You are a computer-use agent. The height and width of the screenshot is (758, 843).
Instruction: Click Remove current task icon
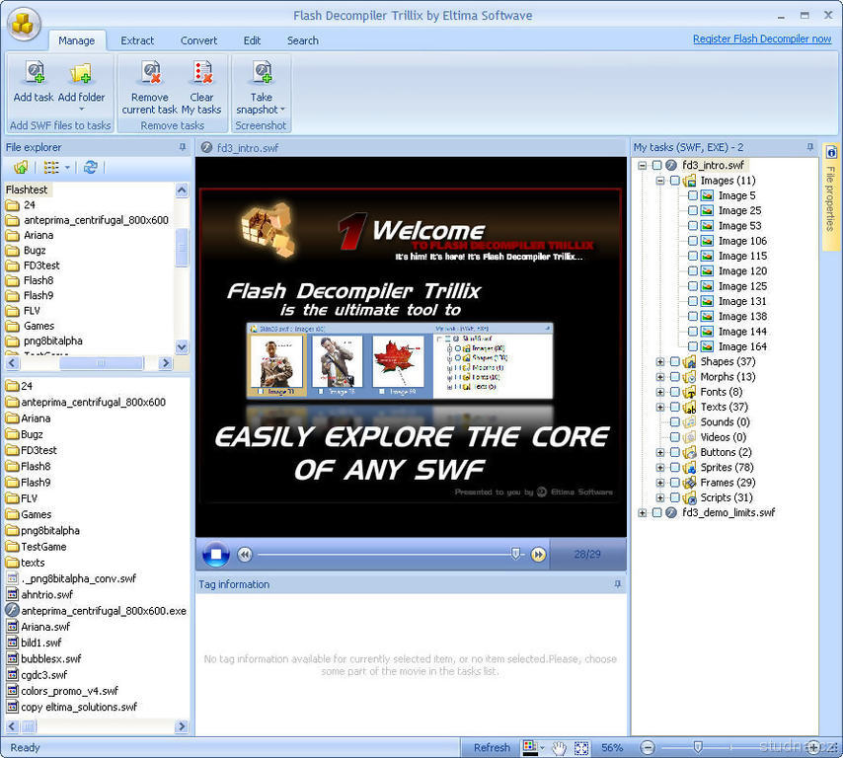point(150,75)
